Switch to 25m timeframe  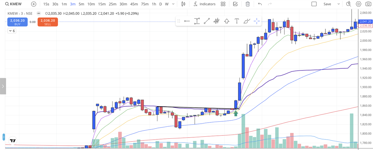click(113, 4)
